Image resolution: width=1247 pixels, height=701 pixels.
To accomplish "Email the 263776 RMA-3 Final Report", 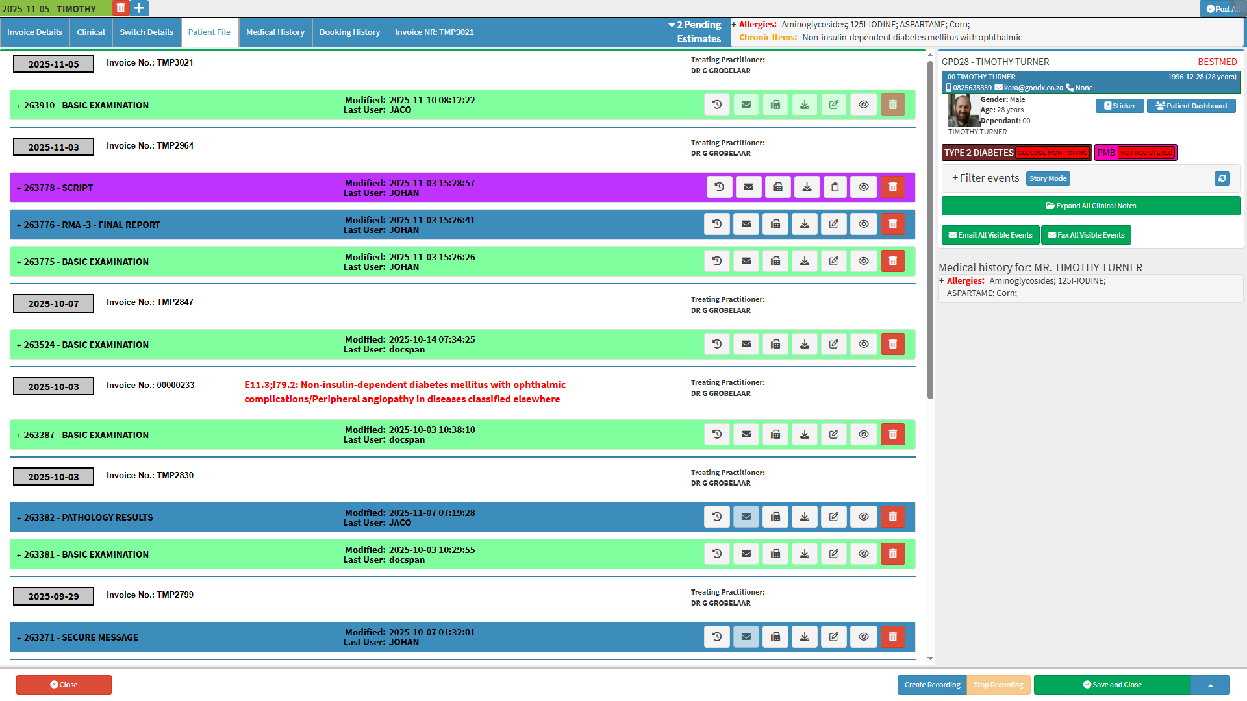I will (x=746, y=224).
